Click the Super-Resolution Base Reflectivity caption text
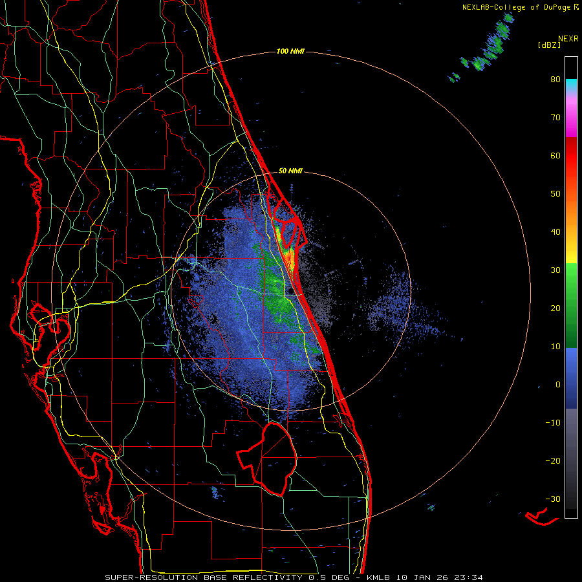582x582 pixels. (x=294, y=577)
